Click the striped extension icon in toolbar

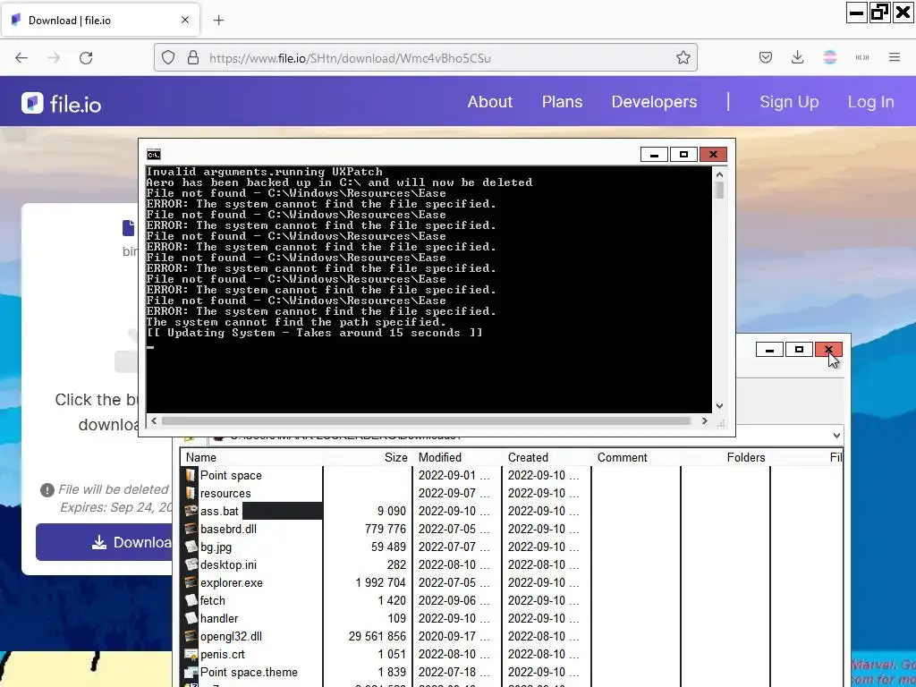[x=830, y=57]
